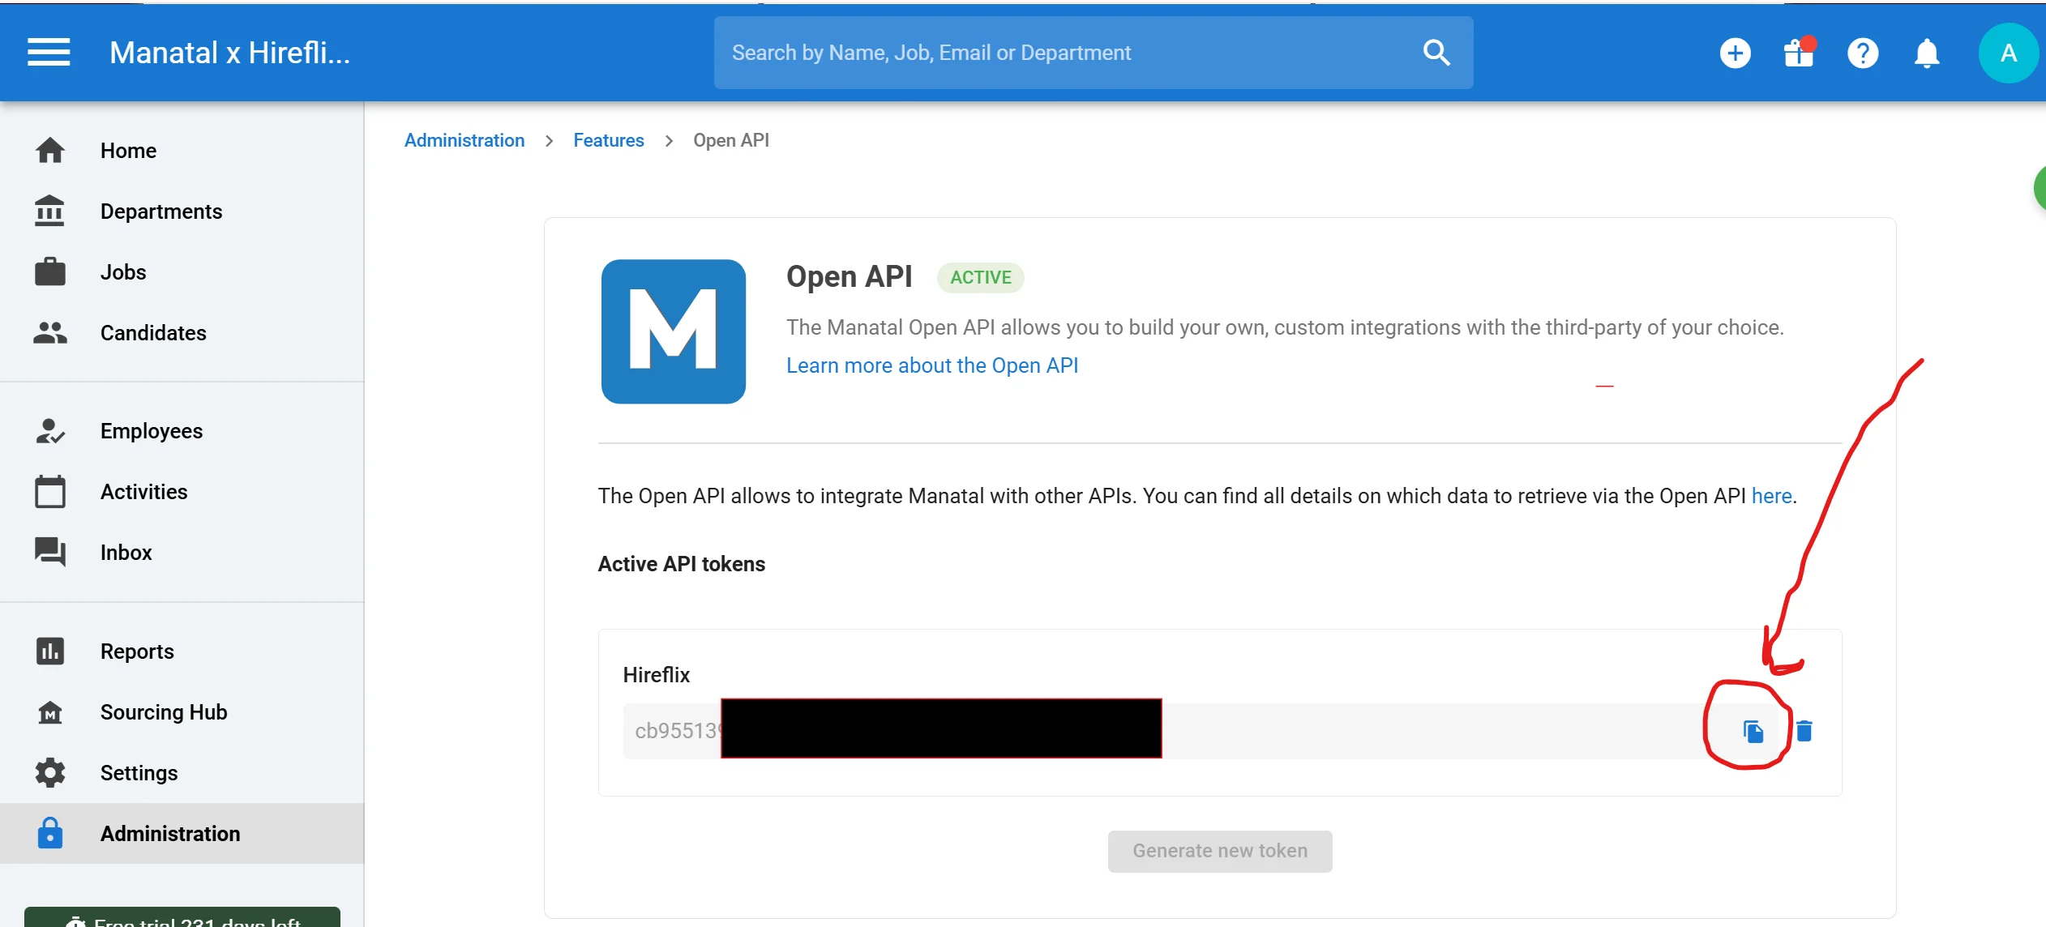Delete the Hireflix API token
2046x927 pixels.
click(1804, 732)
